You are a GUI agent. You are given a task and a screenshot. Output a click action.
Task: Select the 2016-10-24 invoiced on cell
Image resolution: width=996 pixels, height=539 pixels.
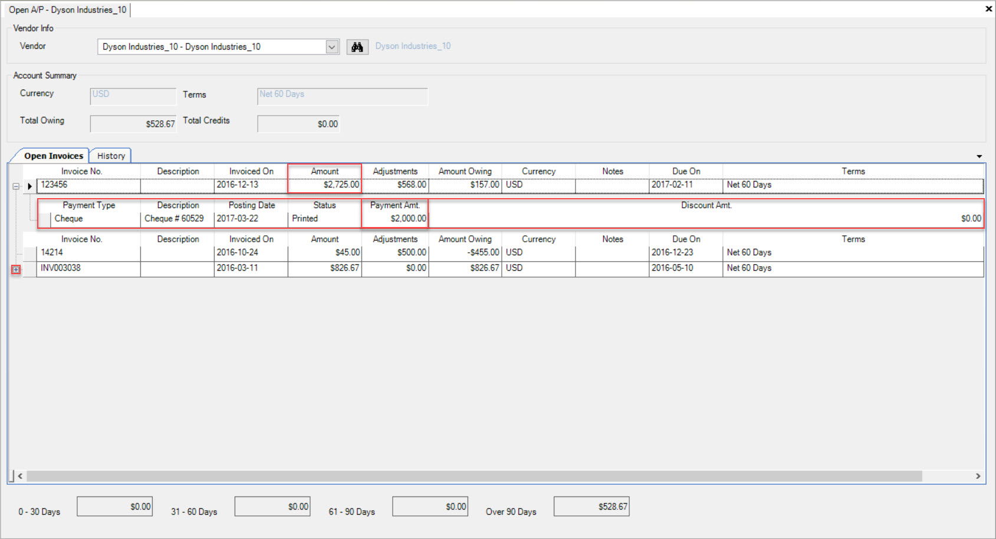click(251, 252)
